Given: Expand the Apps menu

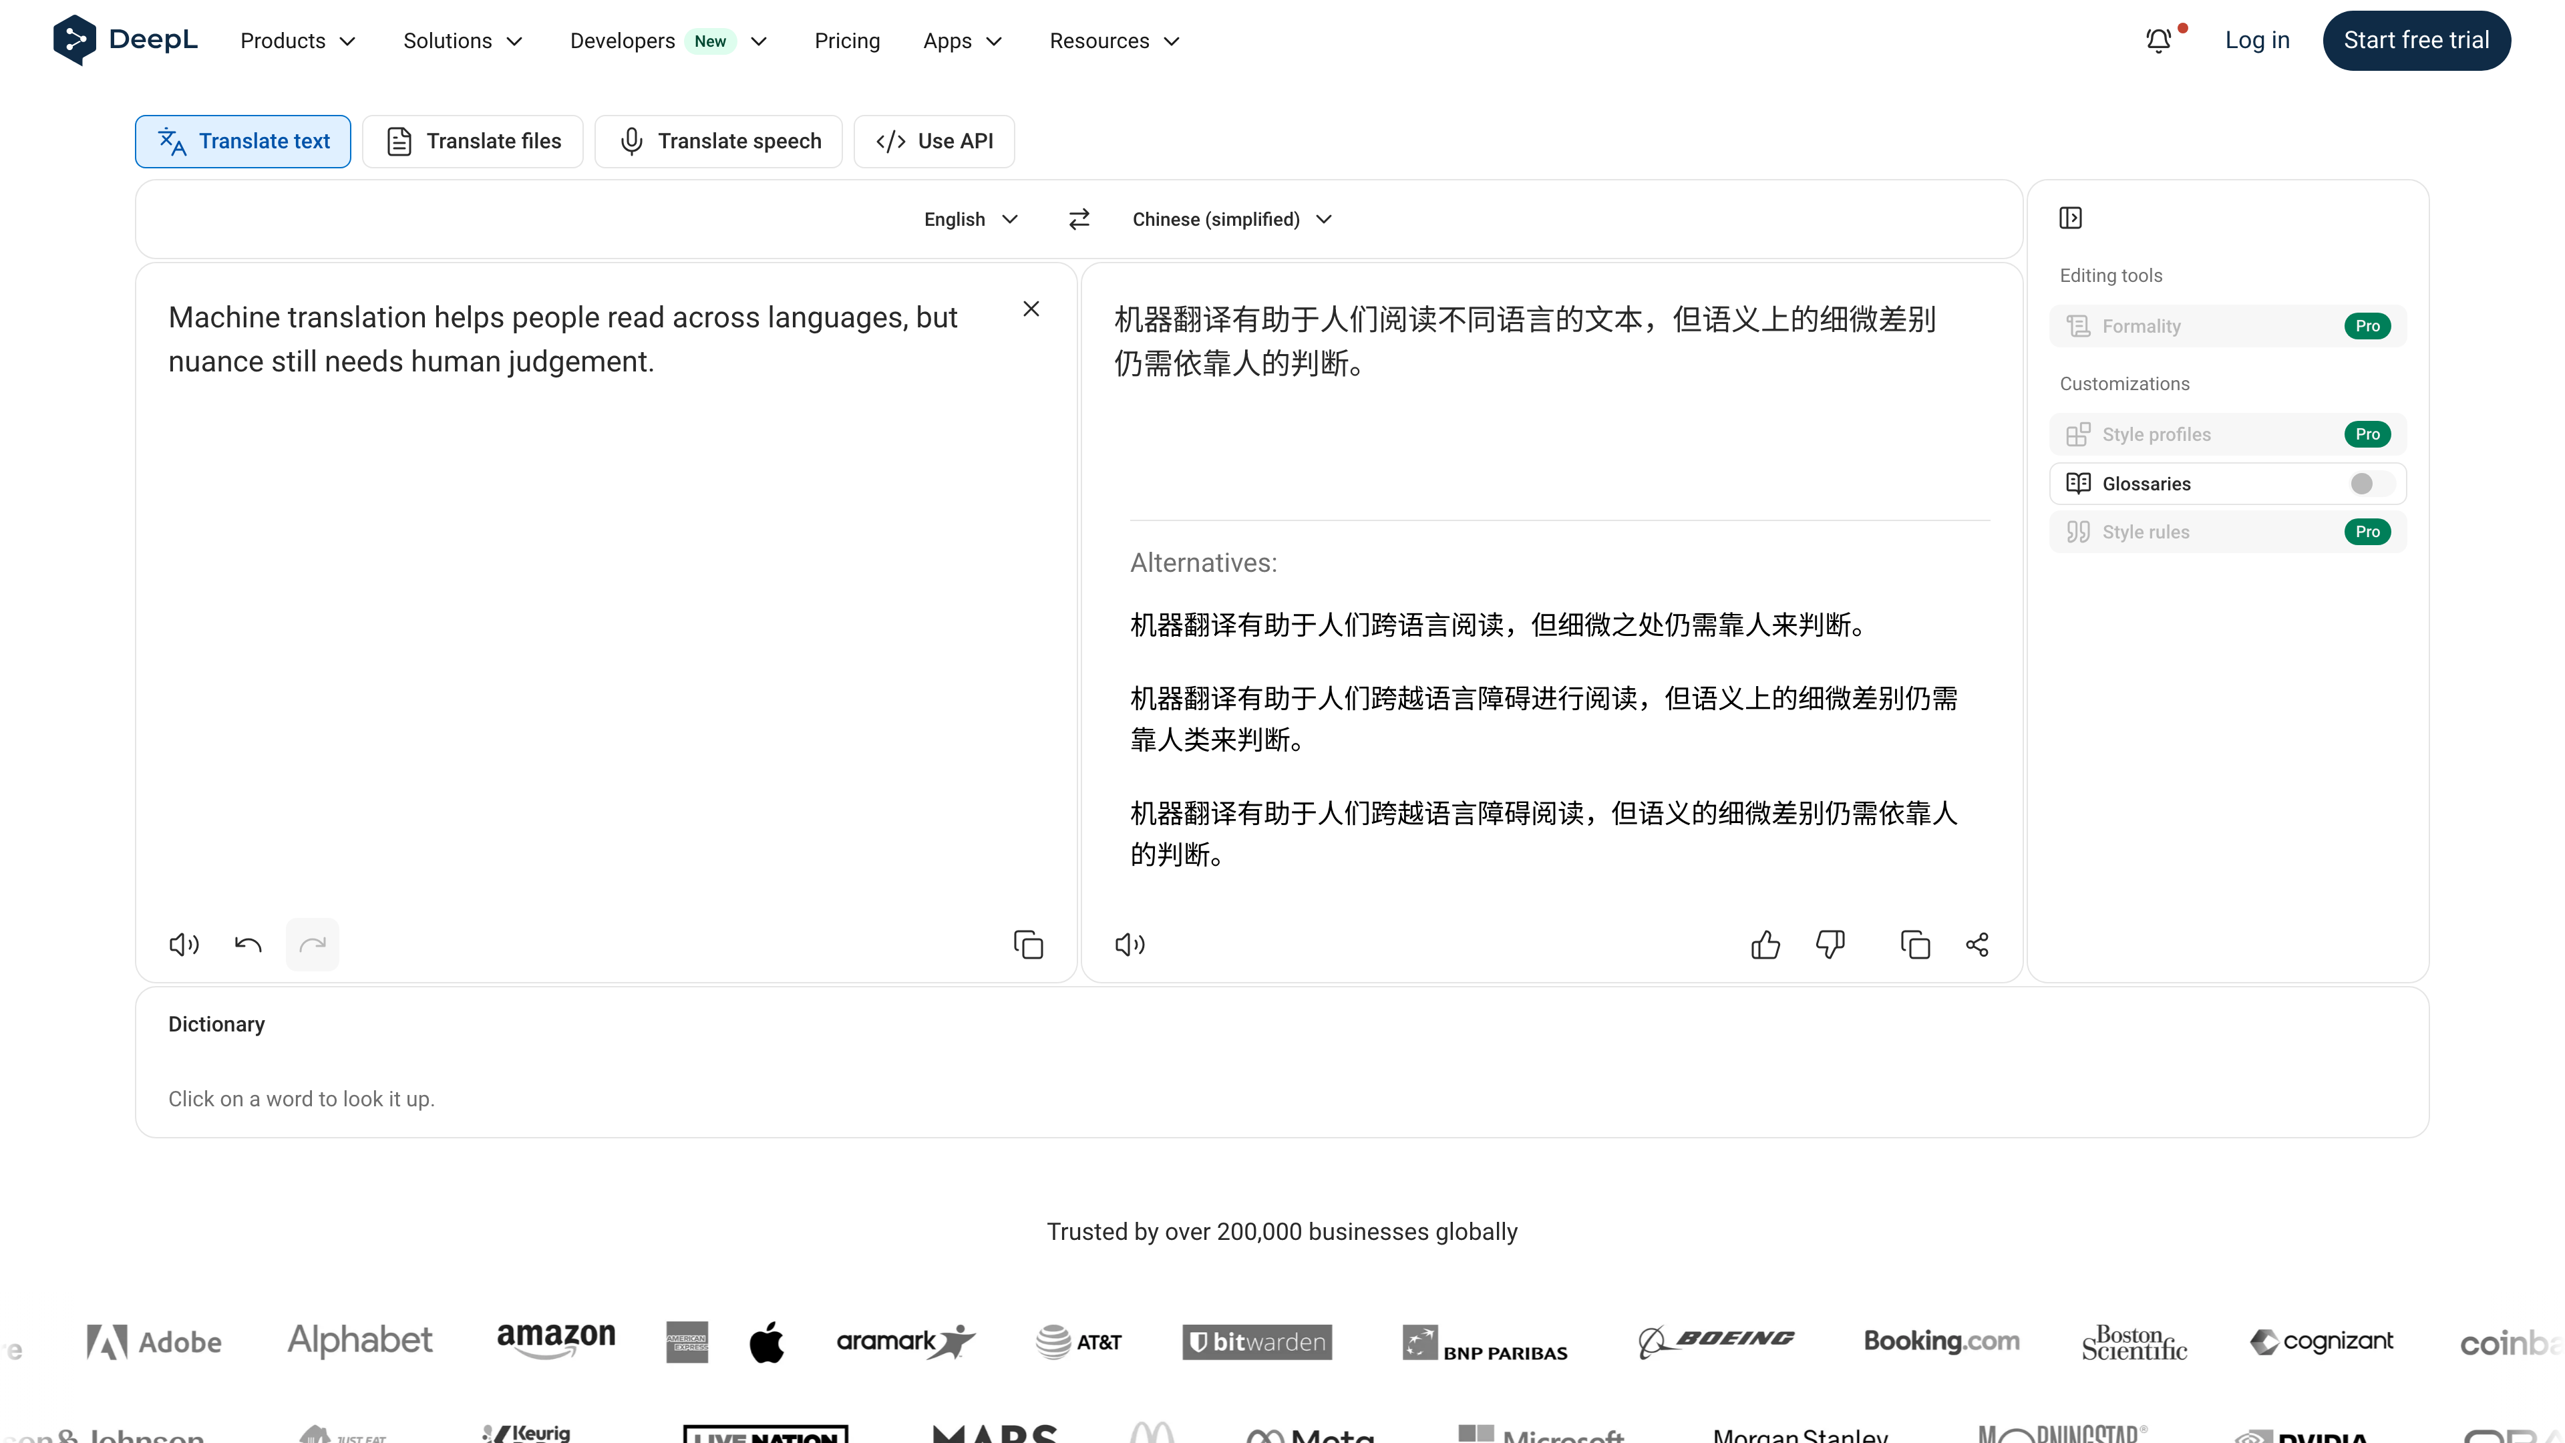Looking at the screenshot, I should pos(962,41).
